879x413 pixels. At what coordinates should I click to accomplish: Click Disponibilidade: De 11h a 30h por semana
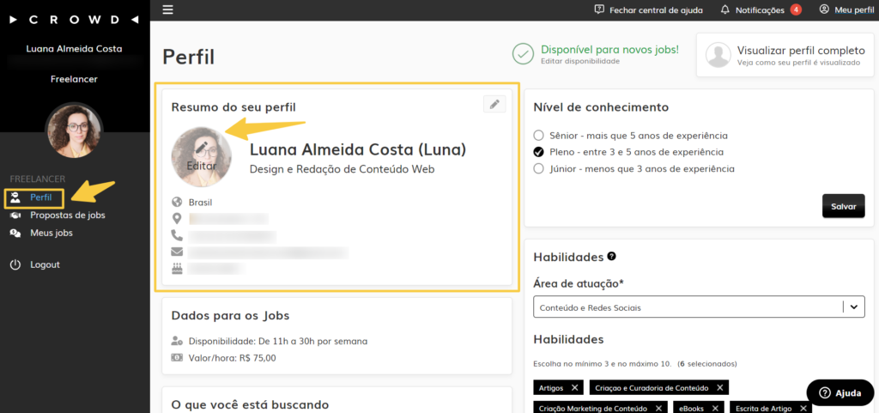278,341
